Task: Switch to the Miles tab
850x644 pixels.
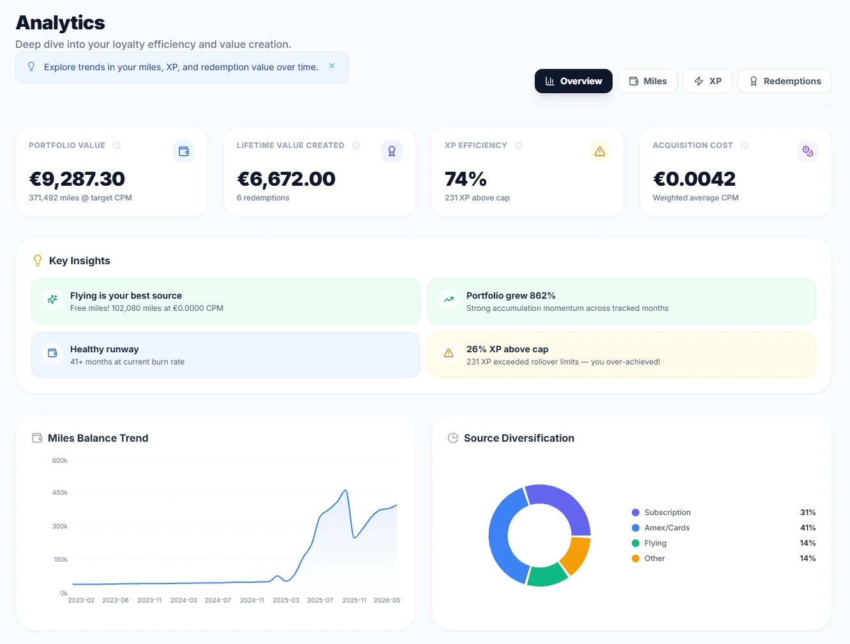Action: [648, 81]
